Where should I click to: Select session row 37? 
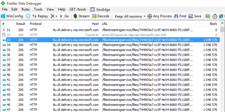(x=110, y=60)
